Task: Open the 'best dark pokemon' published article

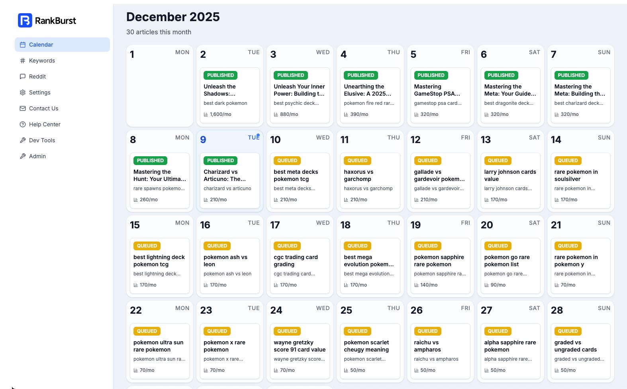Action: pos(229,96)
